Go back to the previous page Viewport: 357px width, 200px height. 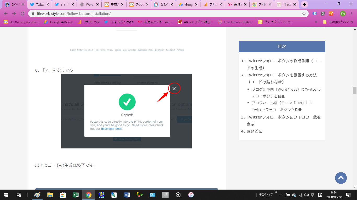click(6, 14)
